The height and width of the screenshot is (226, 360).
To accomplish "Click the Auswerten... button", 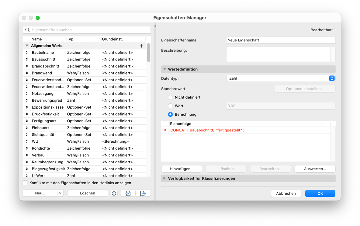I will point(315,169).
